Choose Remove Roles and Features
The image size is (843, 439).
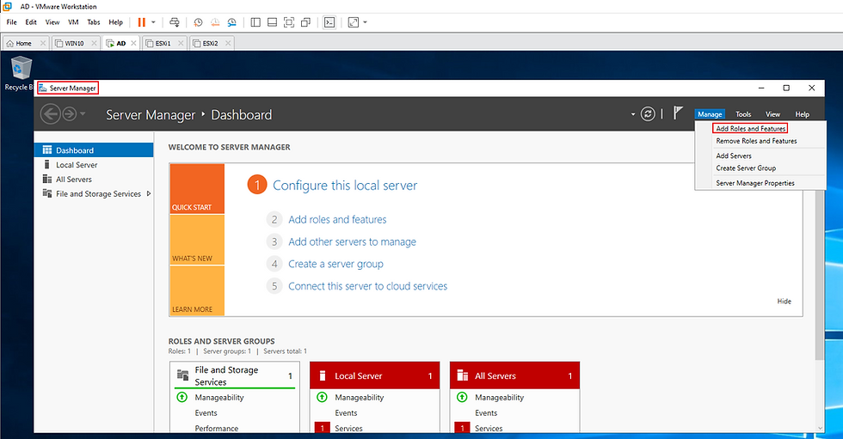pyautogui.click(x=756, y=141)
